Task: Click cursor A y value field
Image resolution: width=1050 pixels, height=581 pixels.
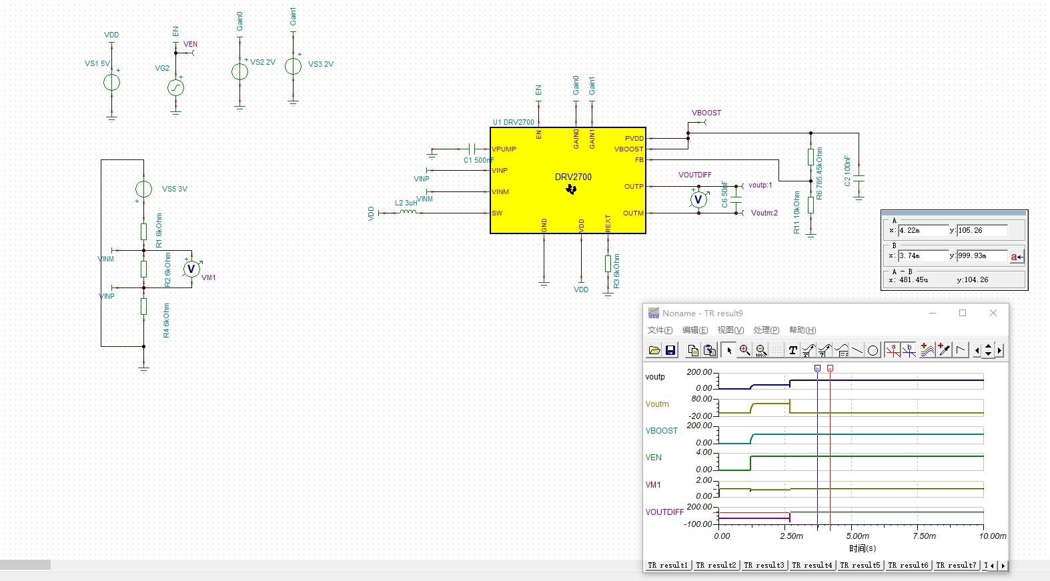Action: [982, 231]
